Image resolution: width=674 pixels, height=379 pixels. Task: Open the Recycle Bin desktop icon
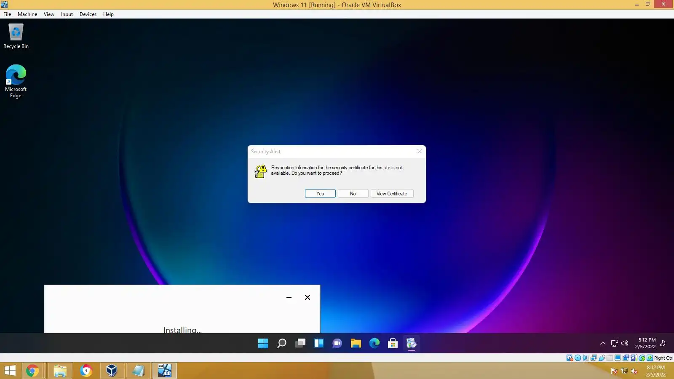click(16, 36)
